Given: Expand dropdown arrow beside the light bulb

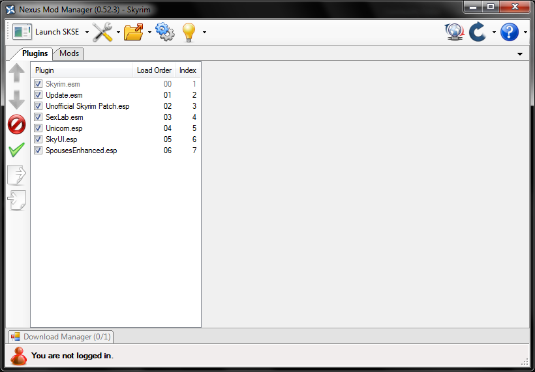Looking at the screenshot, I should click(x=204, y=33).
